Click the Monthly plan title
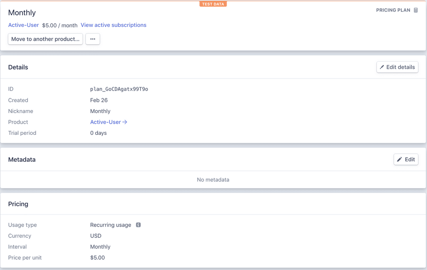 [x=22, y=13]
